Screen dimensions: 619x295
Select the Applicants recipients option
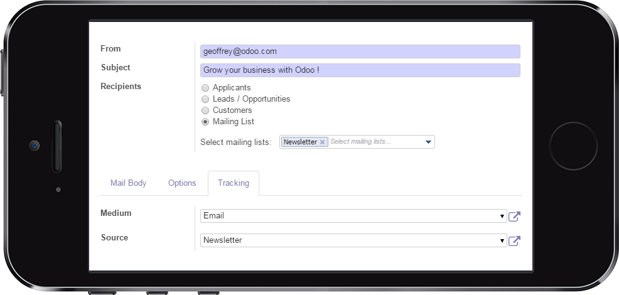click(205, 88)
